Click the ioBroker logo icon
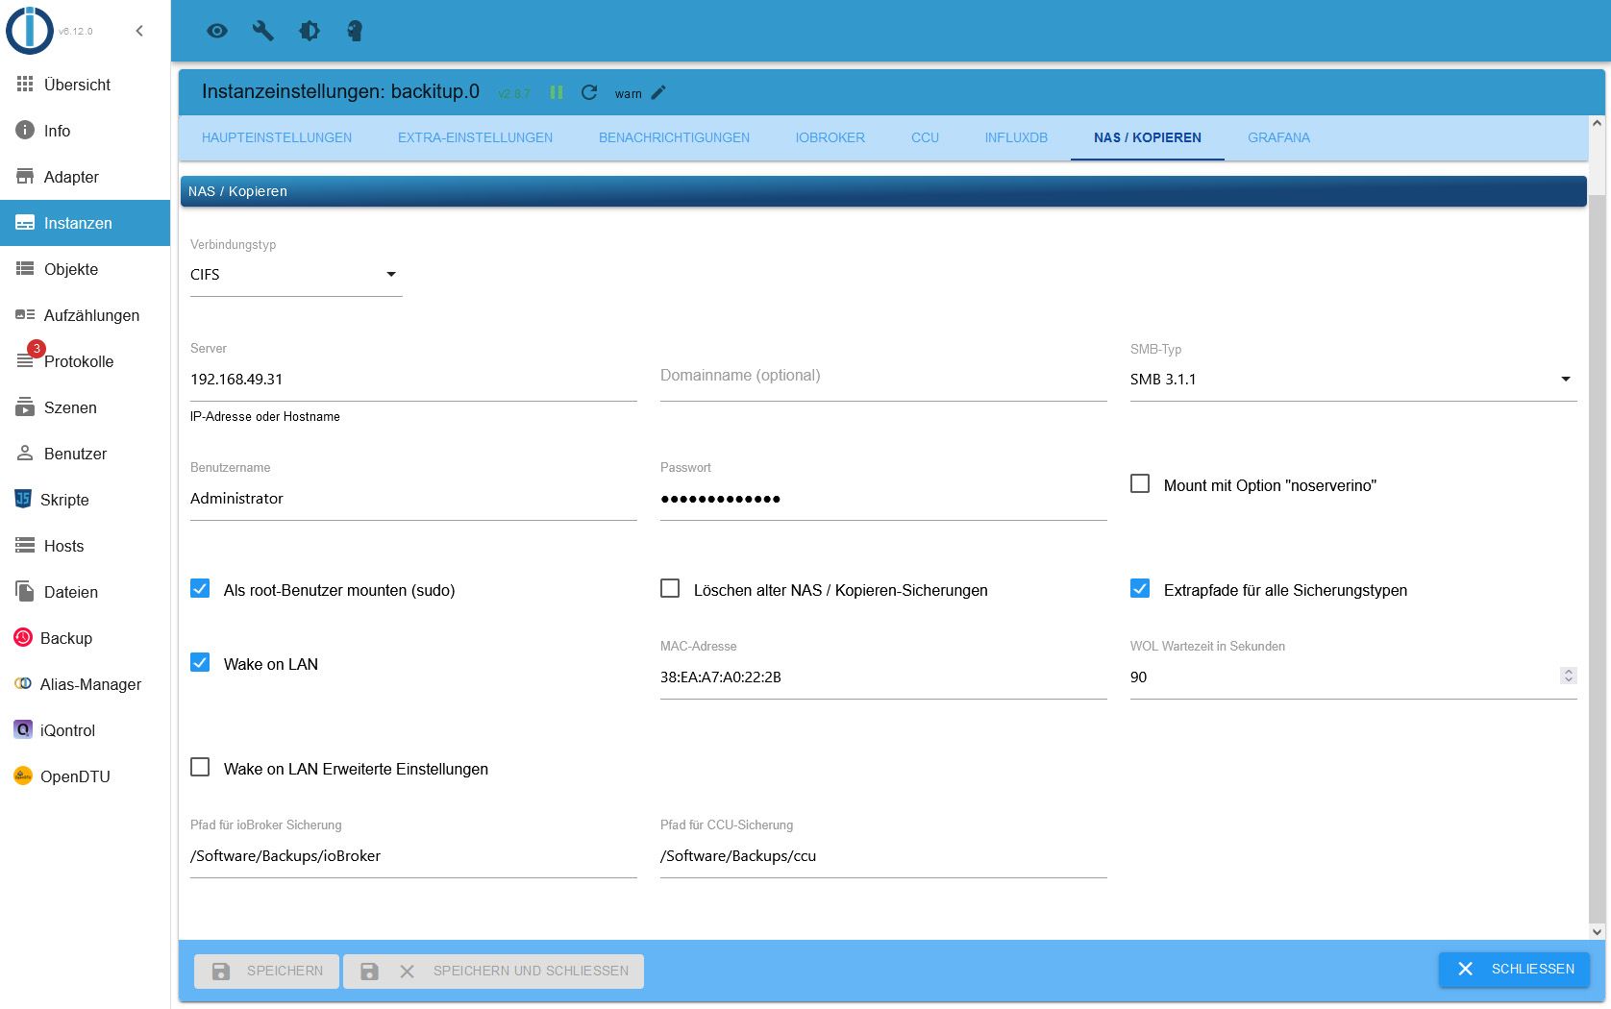 click(30, 30)
